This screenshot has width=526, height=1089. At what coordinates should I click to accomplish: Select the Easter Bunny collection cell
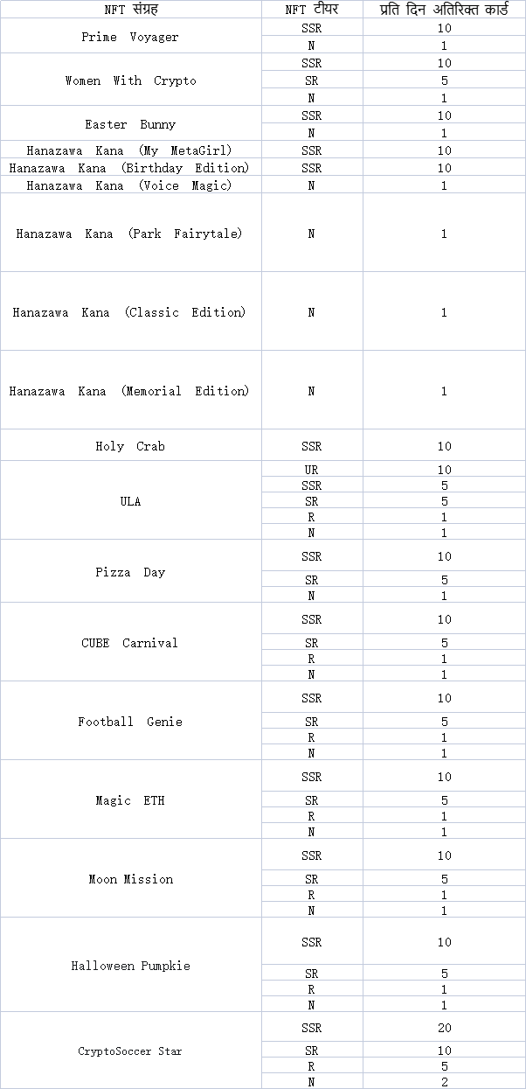tap(130, 124)
